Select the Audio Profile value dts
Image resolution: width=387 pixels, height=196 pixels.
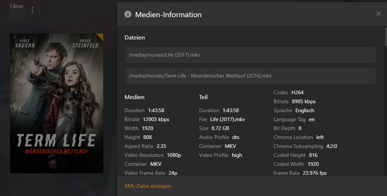point(236,137)
